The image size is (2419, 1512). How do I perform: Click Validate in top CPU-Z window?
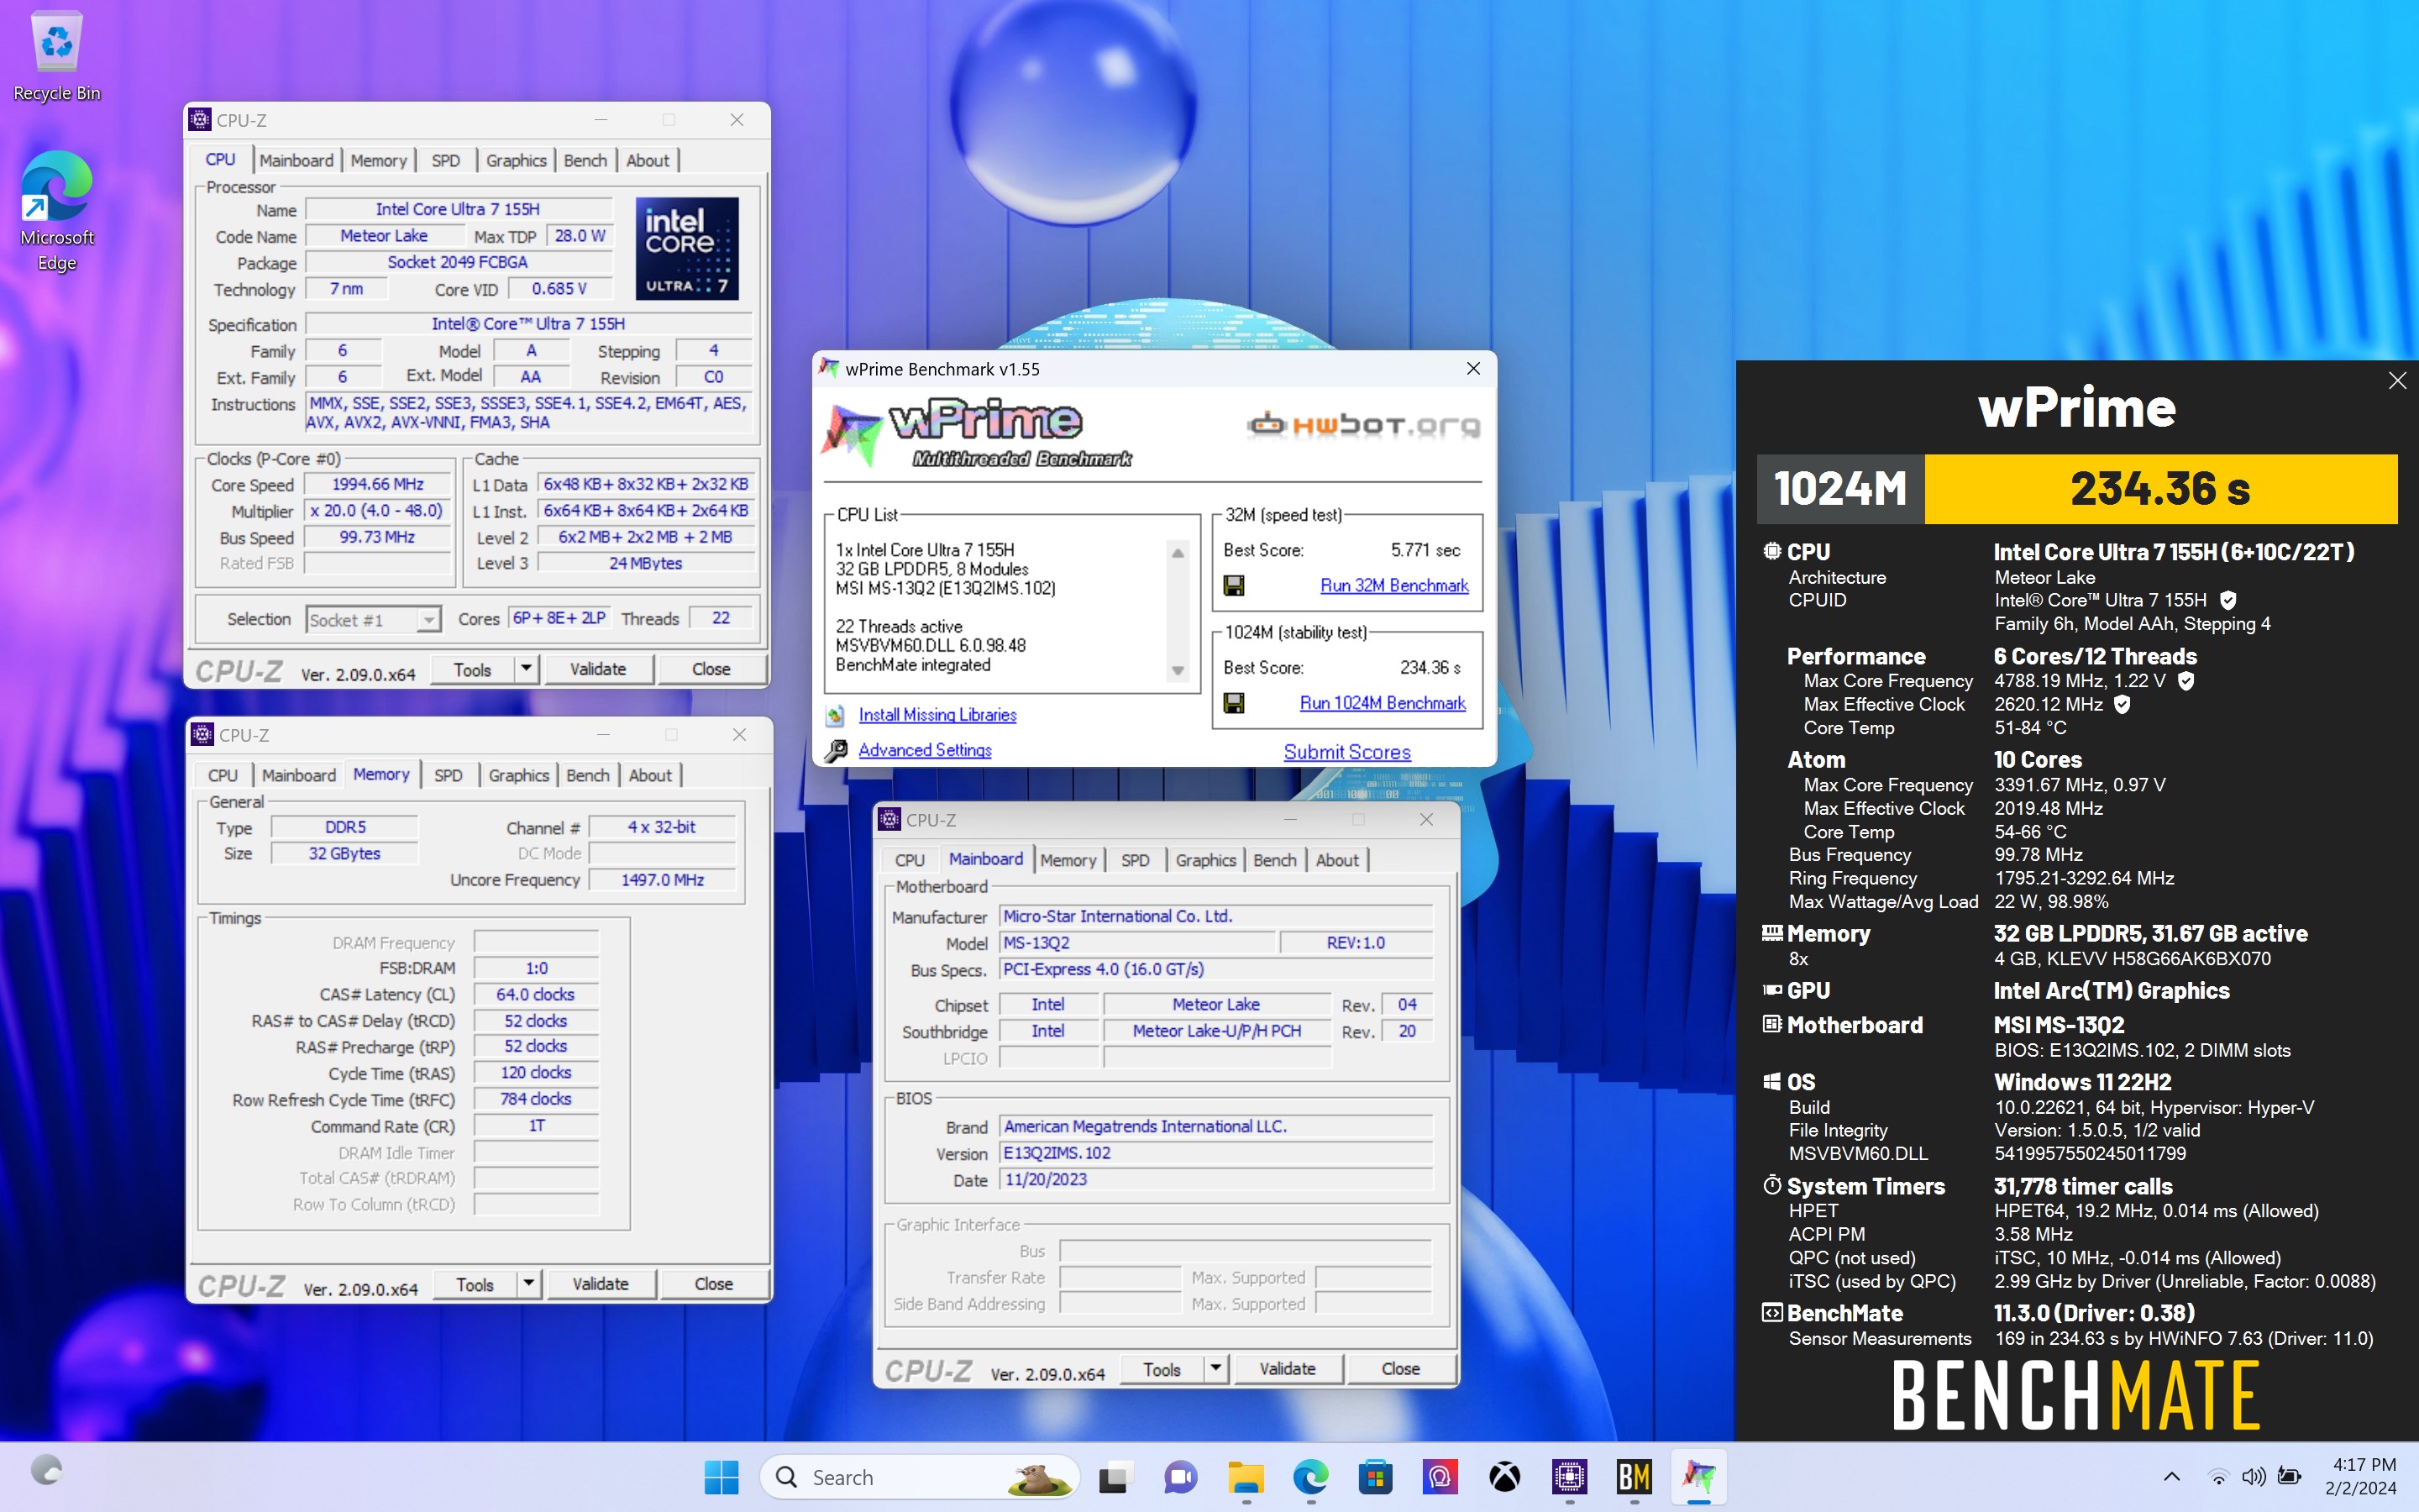click(x=598, y=669)
